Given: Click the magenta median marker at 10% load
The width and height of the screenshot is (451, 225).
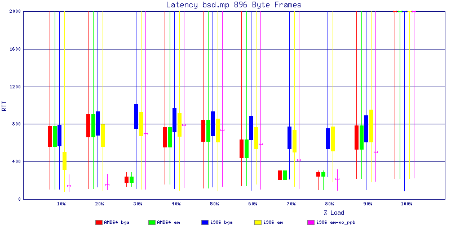Looking at the screenshot, I should pos(69,186).
